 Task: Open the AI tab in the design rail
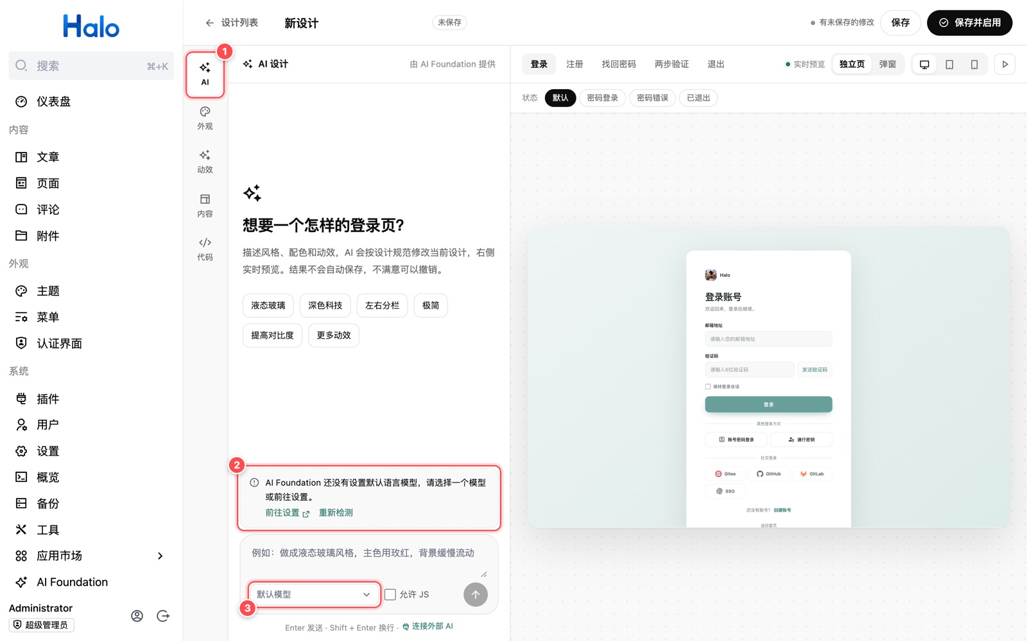205,74
